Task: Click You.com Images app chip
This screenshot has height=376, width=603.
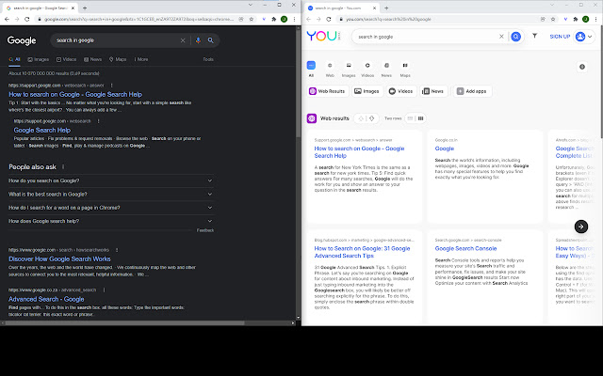Action: coord(367,91)
